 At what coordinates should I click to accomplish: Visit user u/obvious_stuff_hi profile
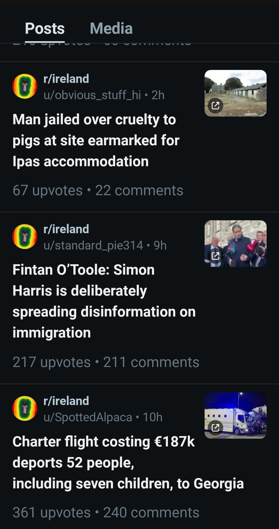(x=92, y=95)
